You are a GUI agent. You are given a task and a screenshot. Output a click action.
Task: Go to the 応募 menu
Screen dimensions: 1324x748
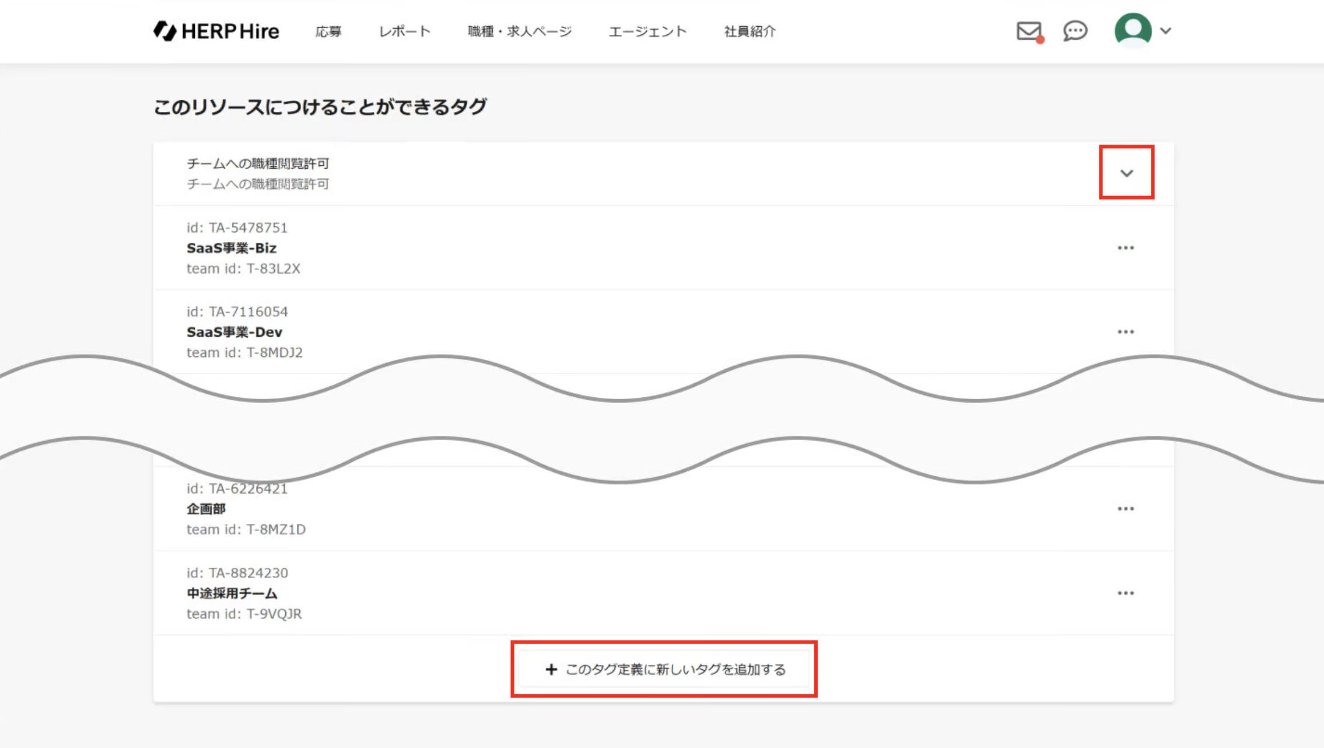click(x=328, y=32)
